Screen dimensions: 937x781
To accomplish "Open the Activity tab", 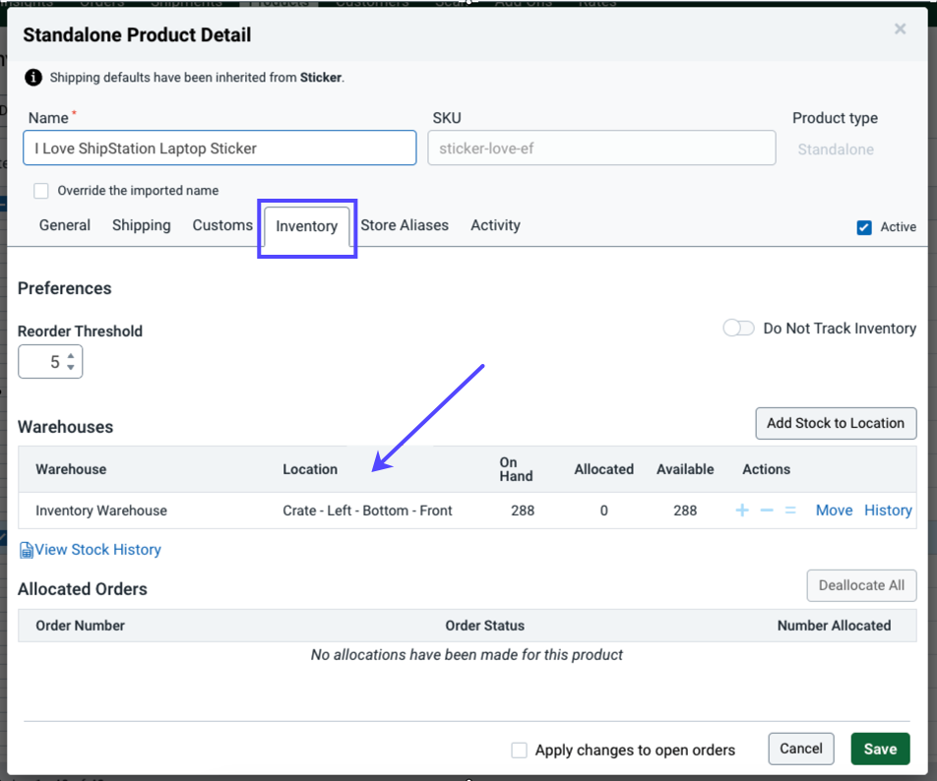I will click(x=495, y=225).
